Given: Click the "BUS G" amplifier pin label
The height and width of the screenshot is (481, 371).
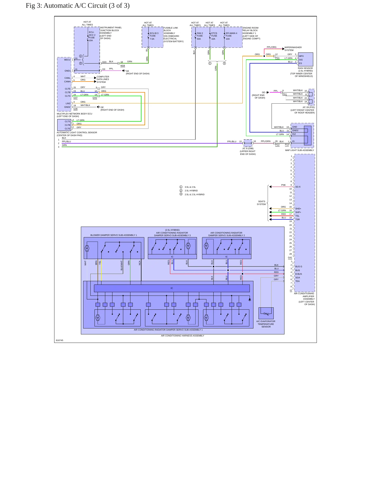Looking at the screenshot, I should [299, 266].
